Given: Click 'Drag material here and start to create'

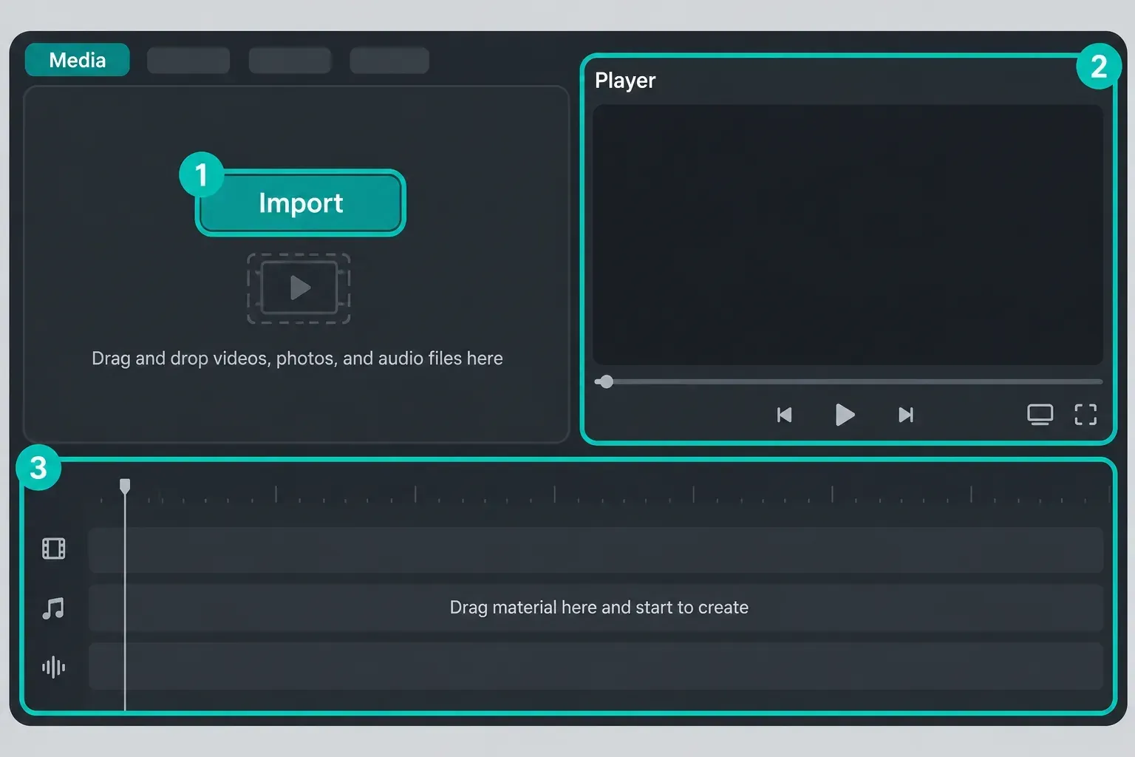Looking at the screenshot, I should pos(599,608).
